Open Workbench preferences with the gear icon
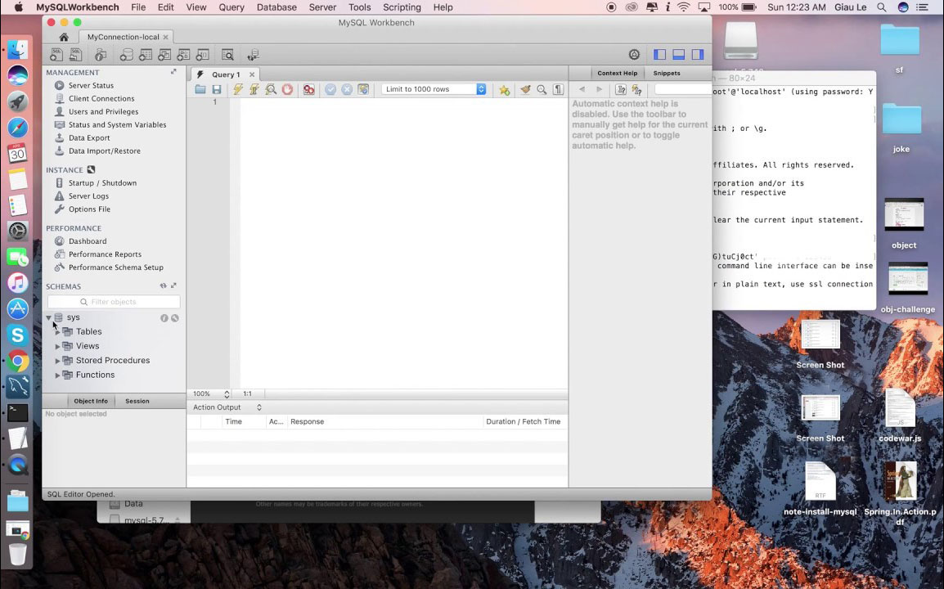Screen dimensions: 944x589 (x=634, y=54)
